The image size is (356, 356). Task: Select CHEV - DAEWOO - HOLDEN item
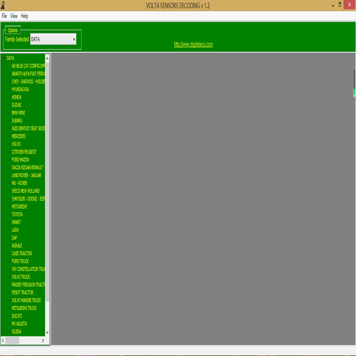[x=28, y=82]
